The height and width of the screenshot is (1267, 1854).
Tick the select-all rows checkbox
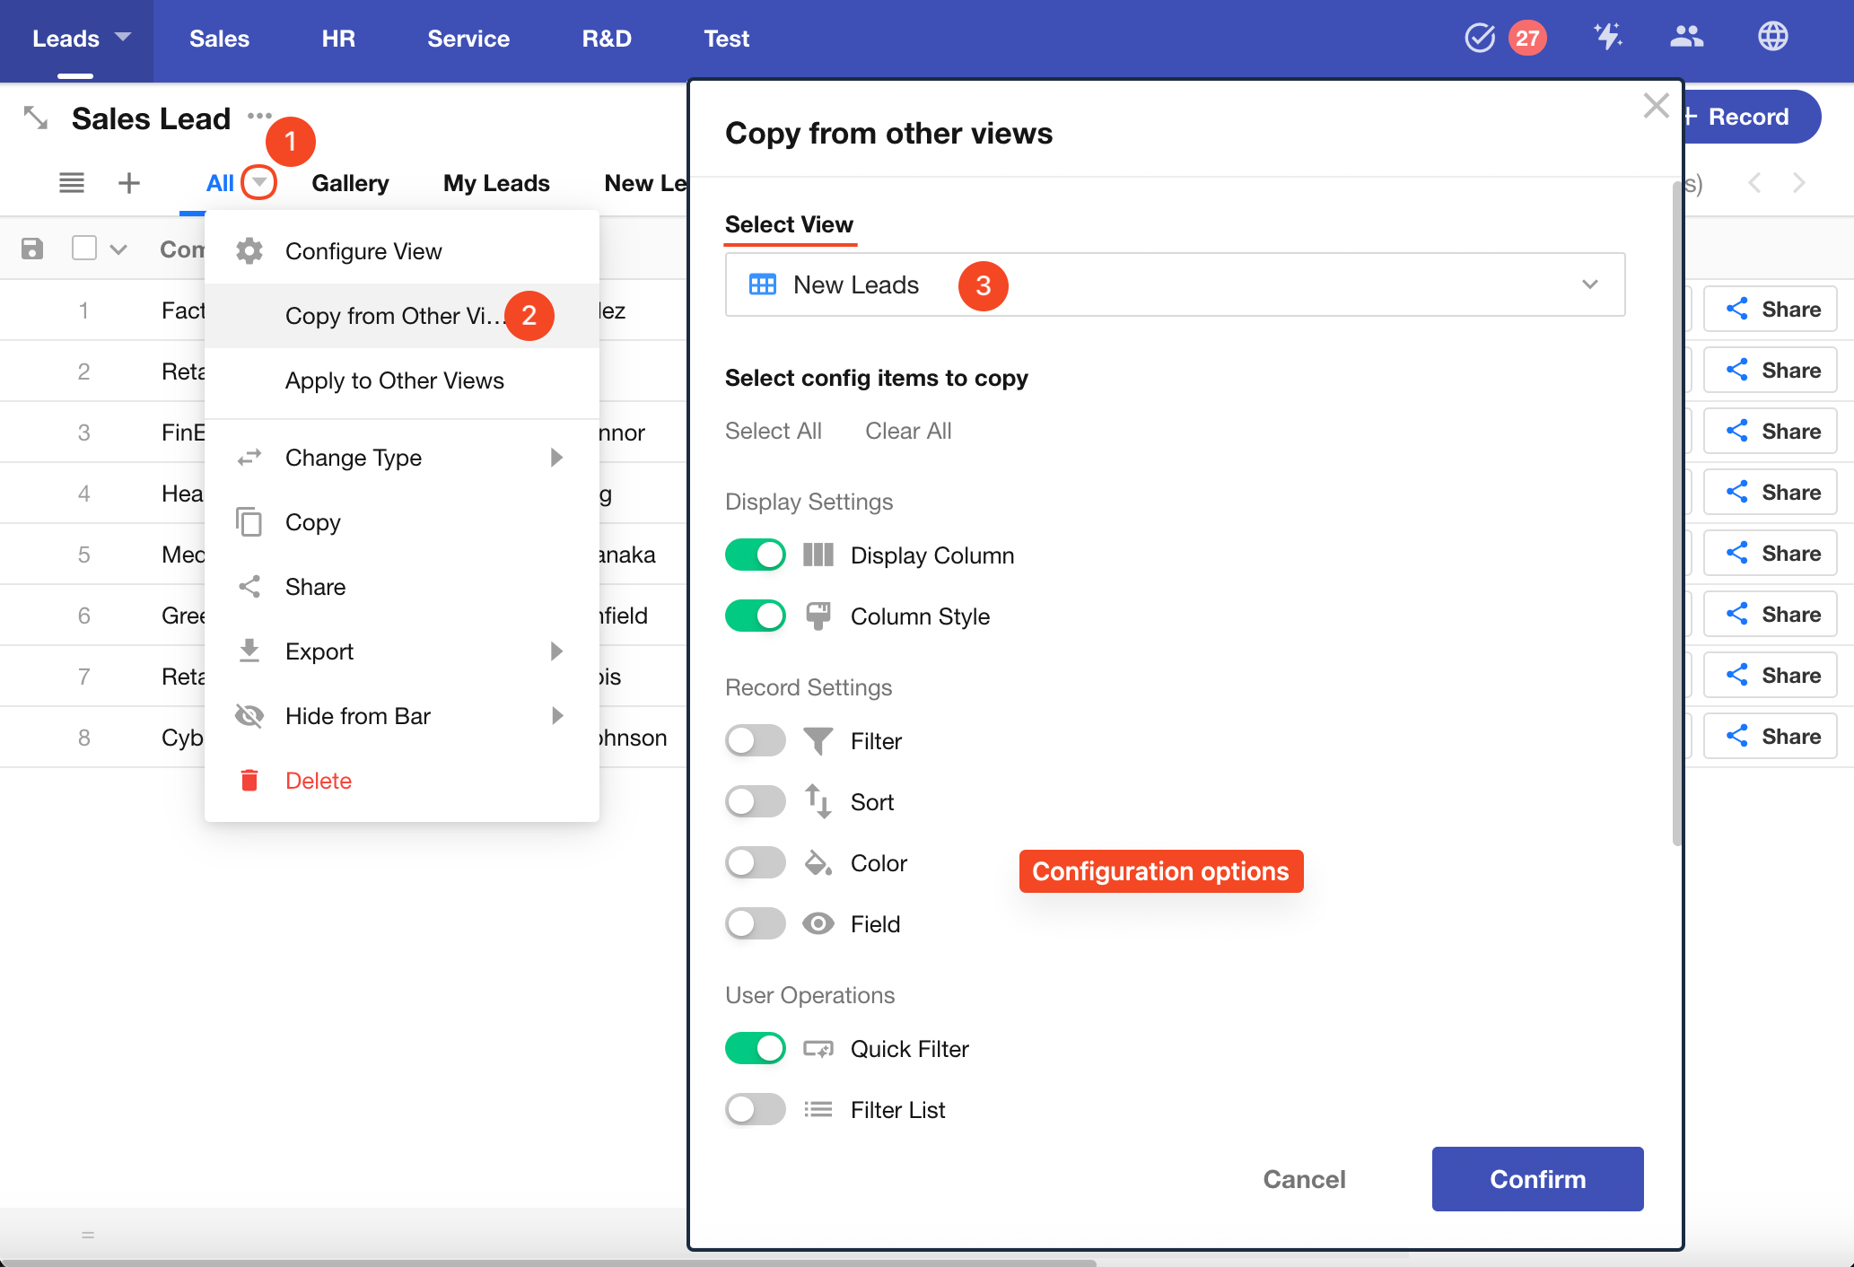coord(84,249)
